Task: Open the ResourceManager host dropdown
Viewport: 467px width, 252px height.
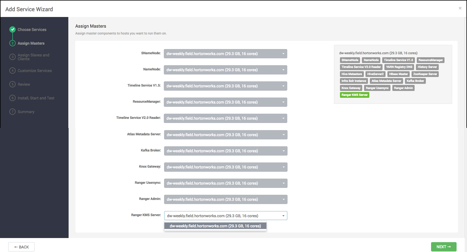Action: click(x=226, y=102)
